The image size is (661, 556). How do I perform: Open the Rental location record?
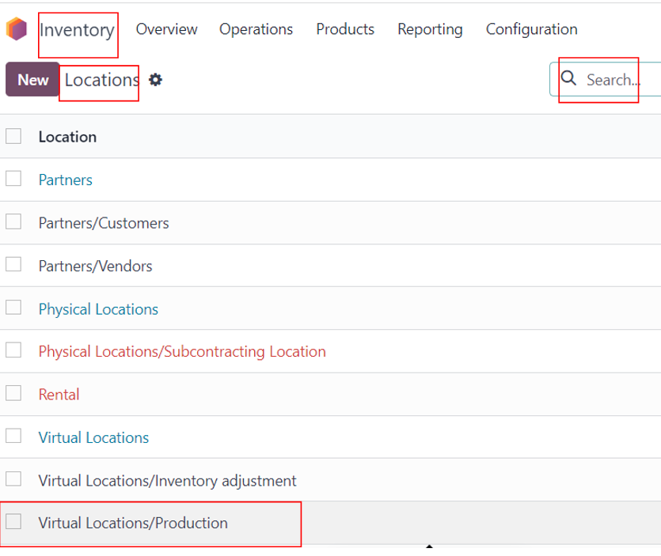(59, 395)
